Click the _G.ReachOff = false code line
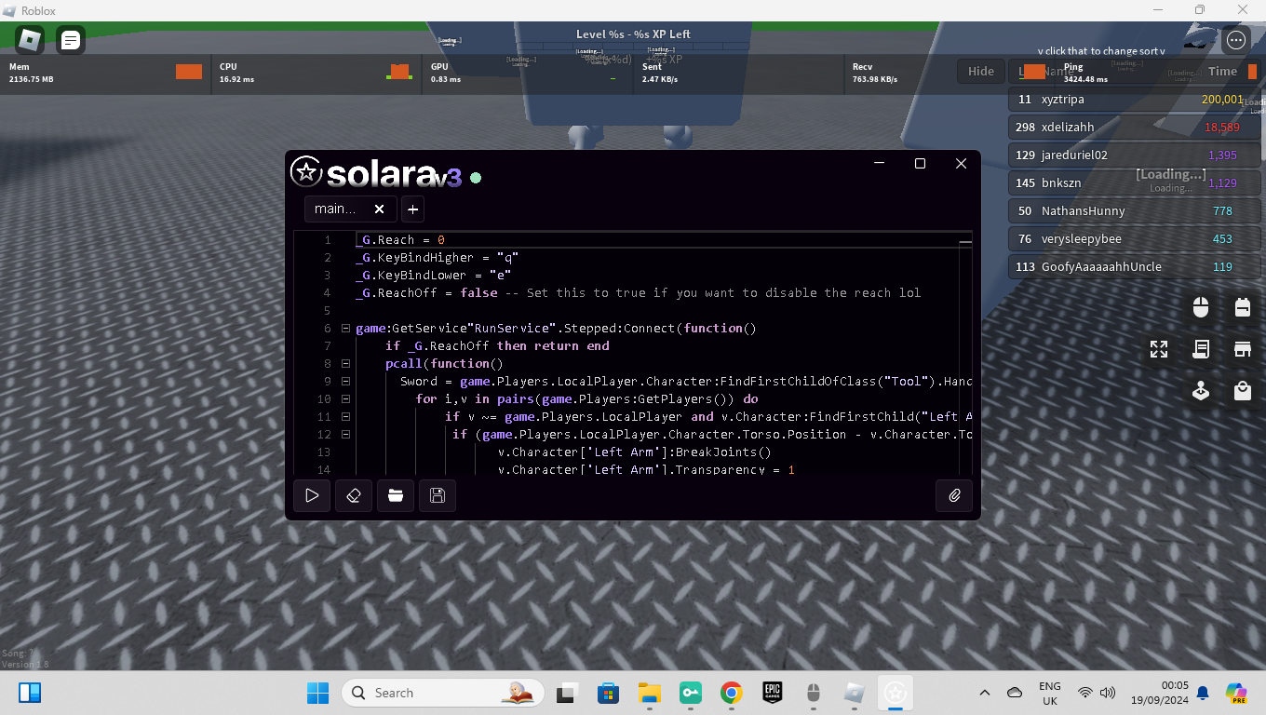This screenshot has height=715, width=1266. [638, 293]
